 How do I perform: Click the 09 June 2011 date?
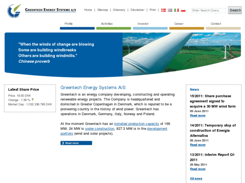[x=199, y=111]
